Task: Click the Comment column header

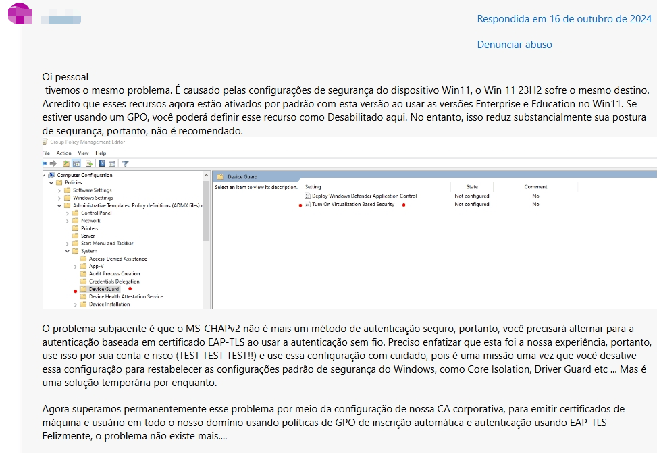Action: [535, 187]
